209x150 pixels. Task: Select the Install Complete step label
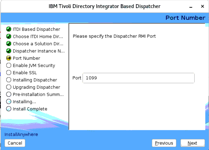point(30,109)
